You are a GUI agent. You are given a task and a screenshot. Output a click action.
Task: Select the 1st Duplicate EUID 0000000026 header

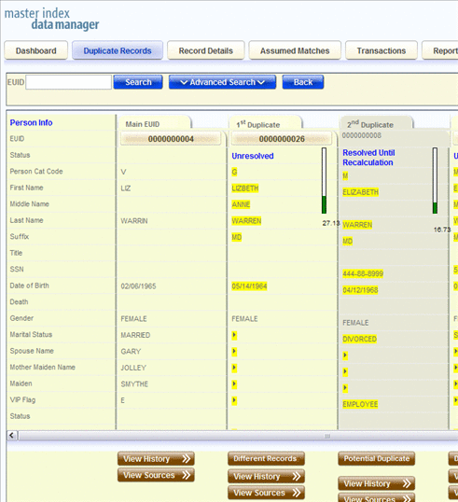coord(282,139)
